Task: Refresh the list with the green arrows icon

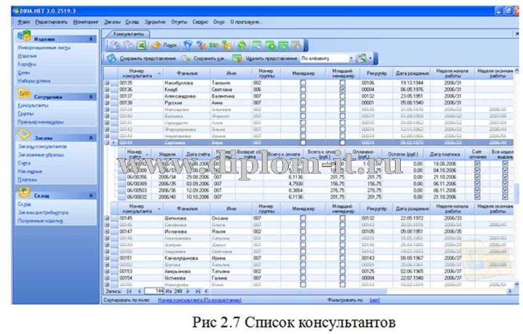Action: 241,45
